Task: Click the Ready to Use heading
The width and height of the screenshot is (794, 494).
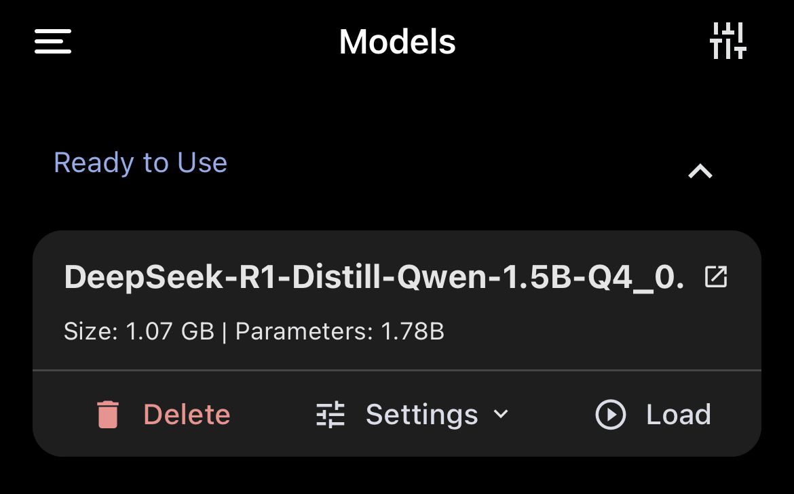Action: click(x=140, y=163)
